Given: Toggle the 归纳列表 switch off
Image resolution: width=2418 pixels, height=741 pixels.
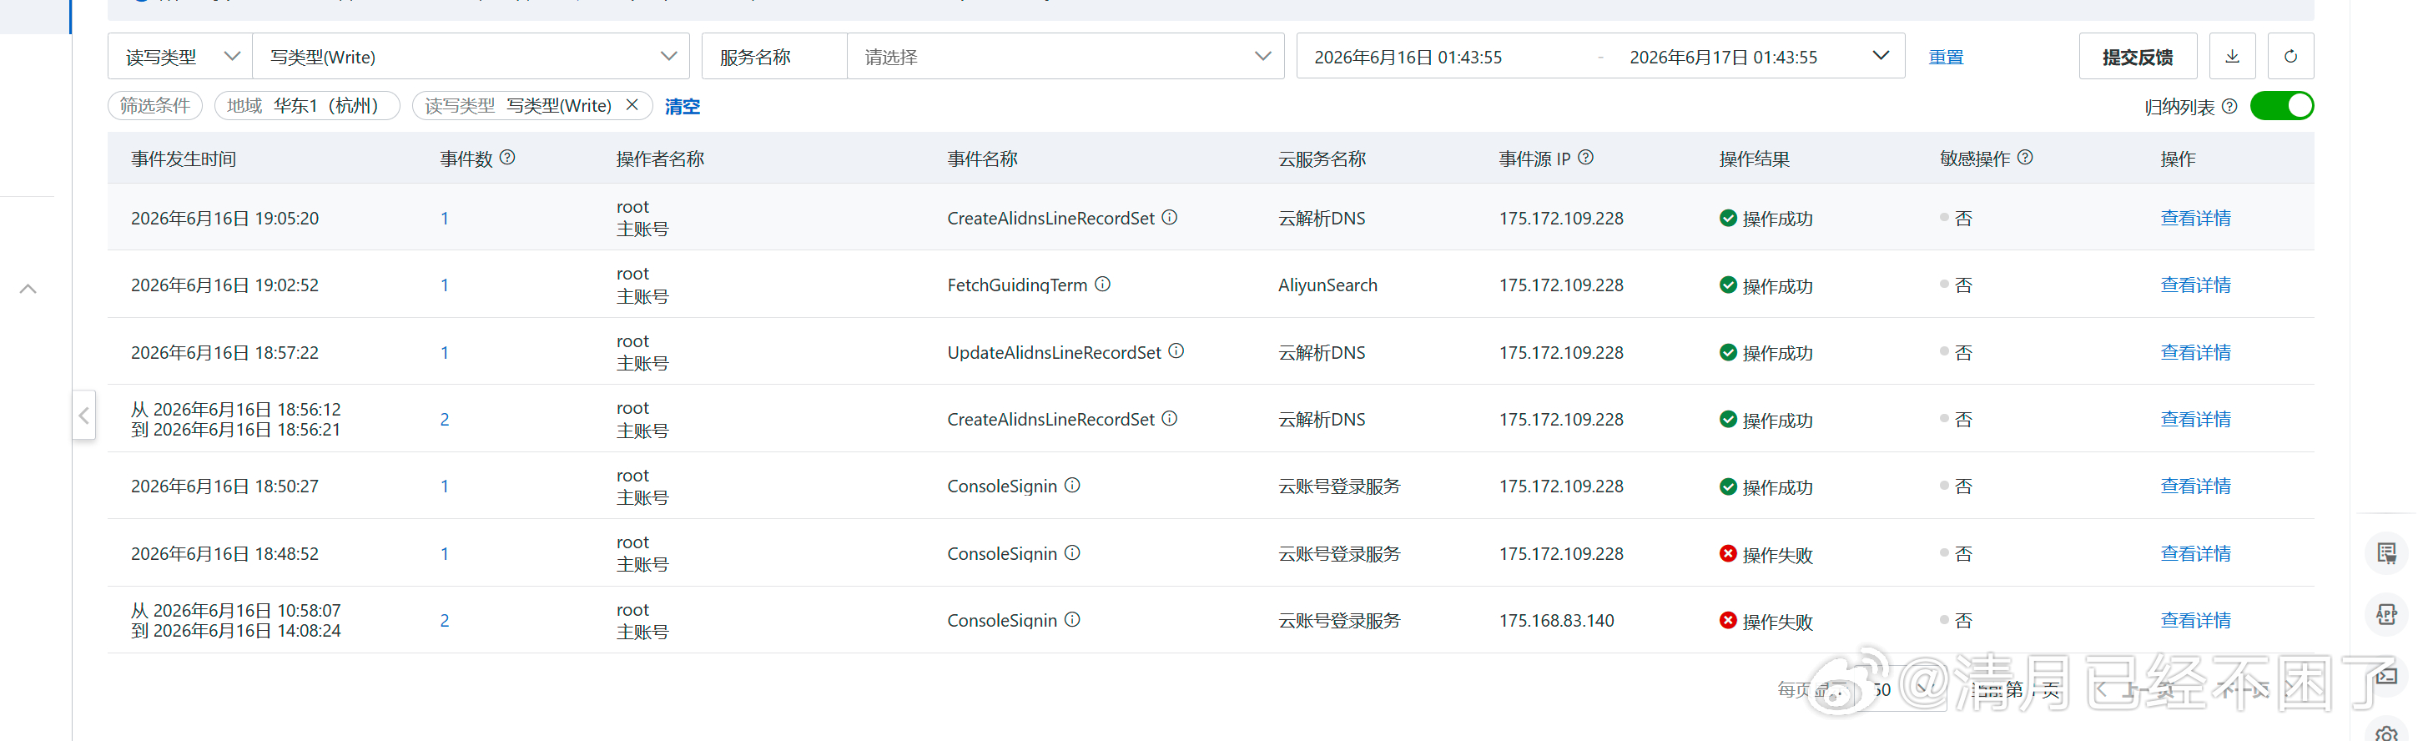Looking at the screenshot, I should point(2282,106).
